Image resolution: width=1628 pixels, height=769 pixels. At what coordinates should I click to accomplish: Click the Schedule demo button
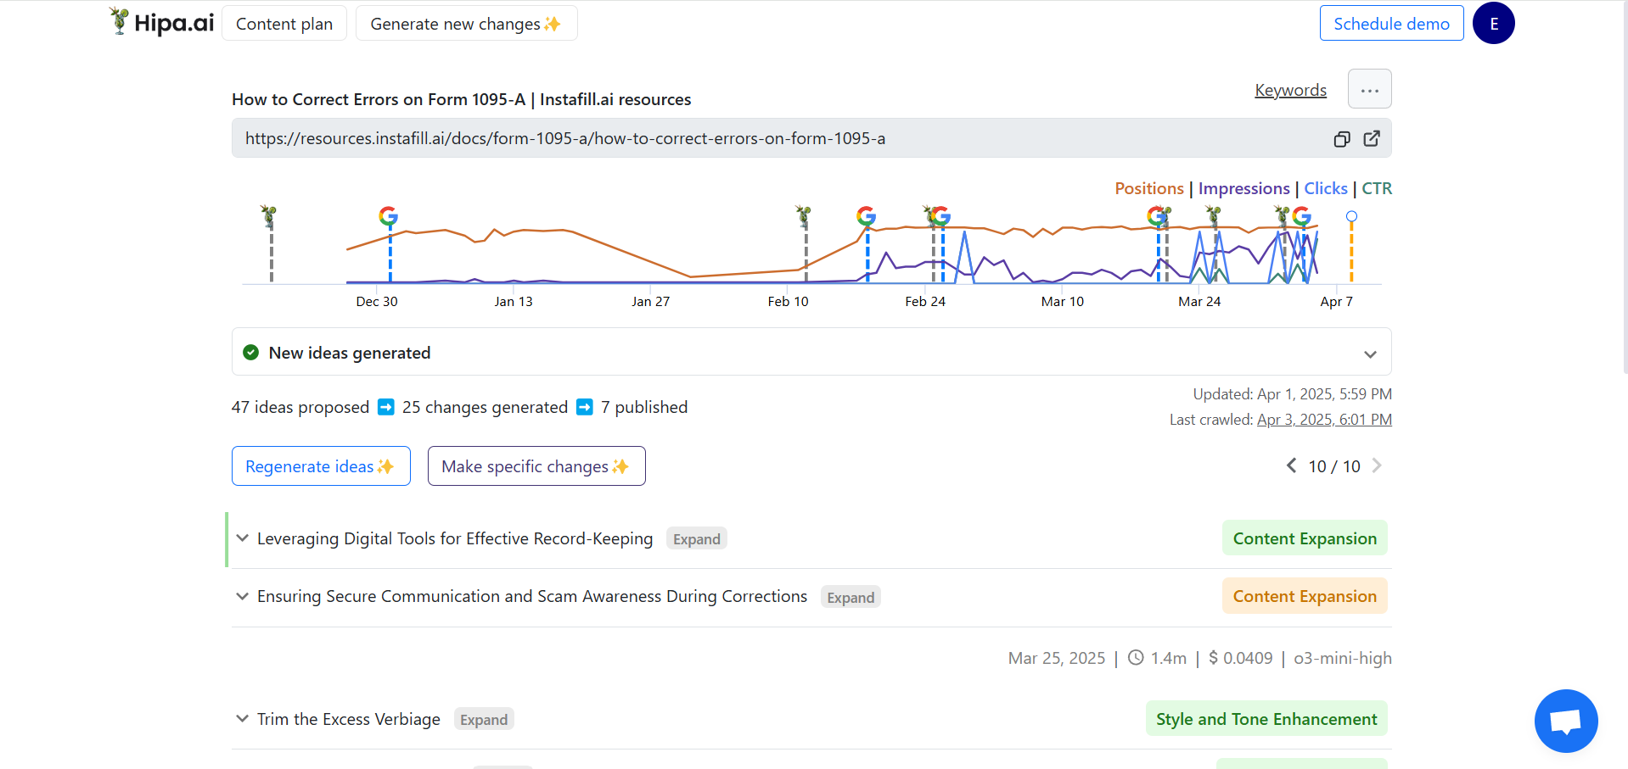pyautogui.click(x=1391, y=24)
